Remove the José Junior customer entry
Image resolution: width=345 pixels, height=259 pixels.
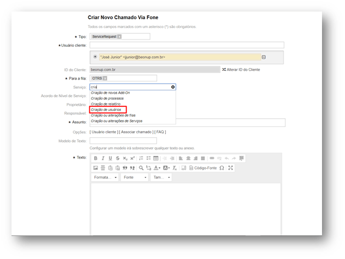point(263,57)
